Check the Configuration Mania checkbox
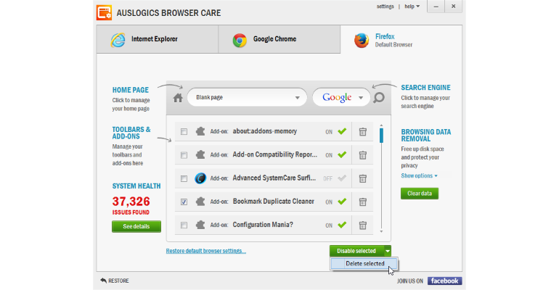Viewport: 559px width, 290px height. (x=184, y=225)
